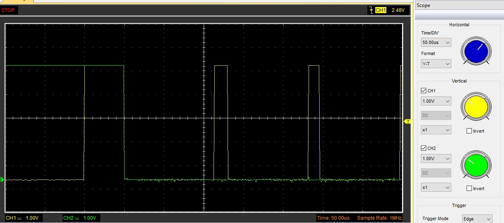
Task: Enable Invert for CH2
Action: click(469, 189)
